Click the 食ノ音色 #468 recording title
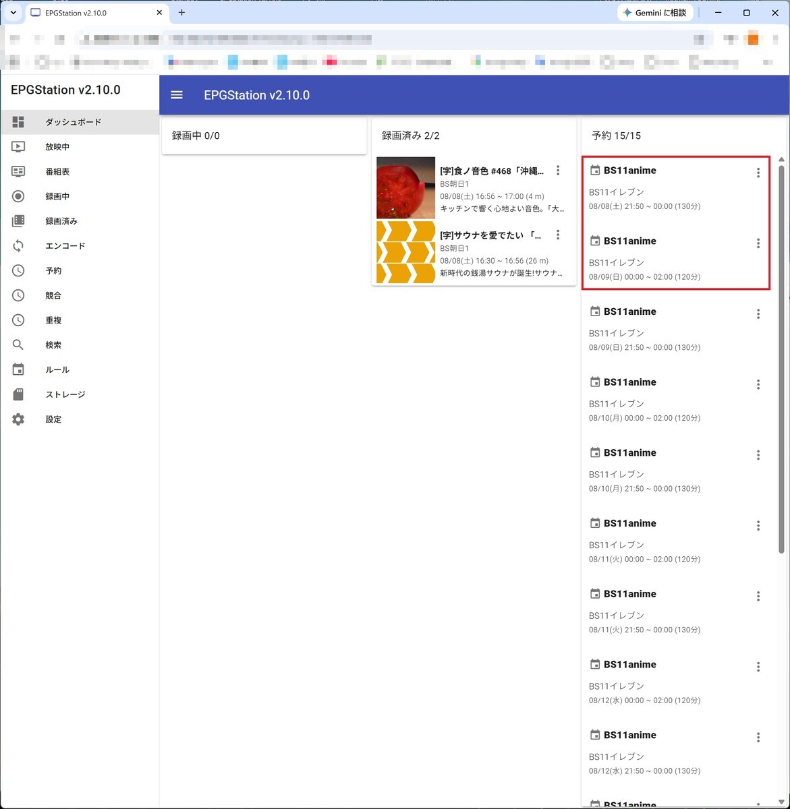The width and height of the screenshot is (790, 809). coord(492,171)
